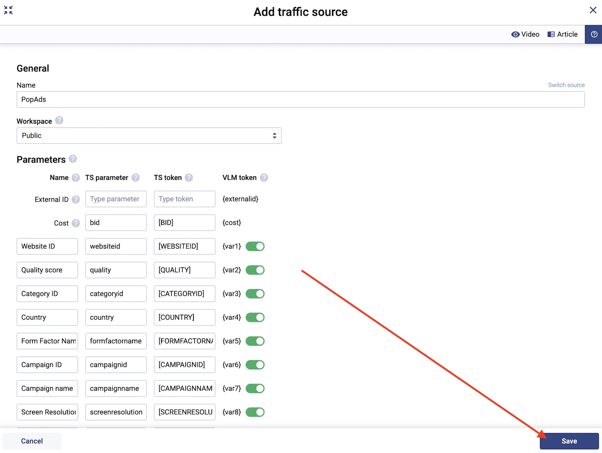Click the Save button
Screen dimensions: 602x453
pos(569,441)
